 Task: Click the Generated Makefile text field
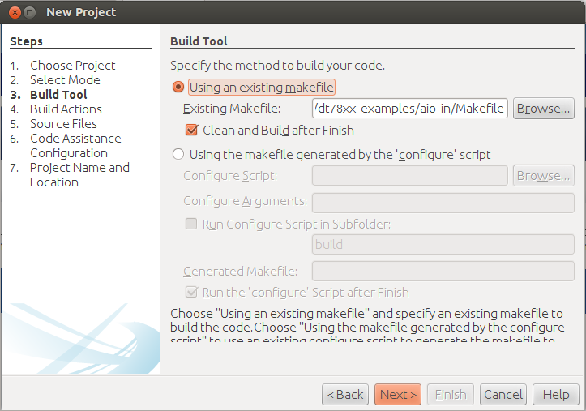[443, 271]
